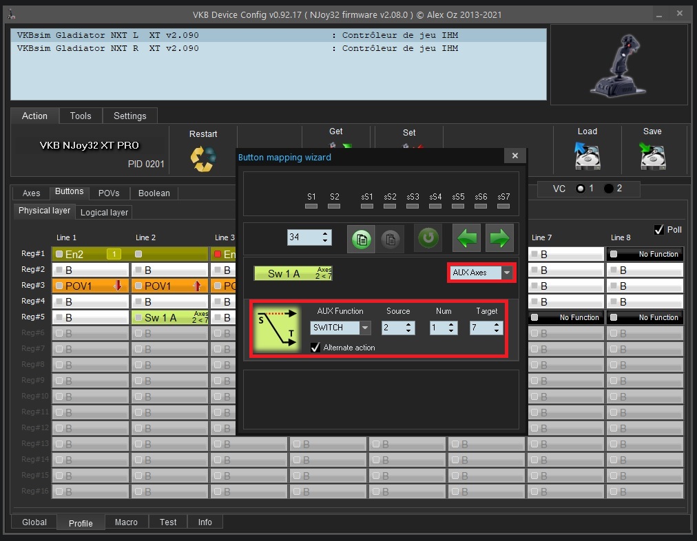
Task: Go to previous button with left arrow
Action: pyautogui.click(x=468, y=237)
